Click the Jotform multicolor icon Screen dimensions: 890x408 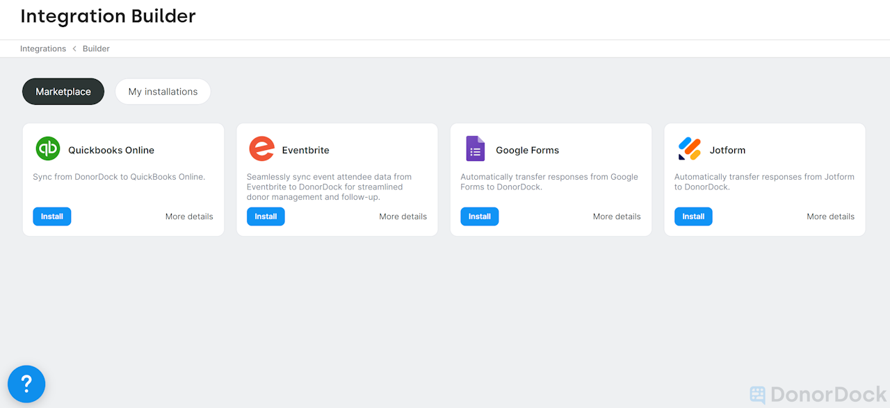pyautogui.click(x=689, y=148)
